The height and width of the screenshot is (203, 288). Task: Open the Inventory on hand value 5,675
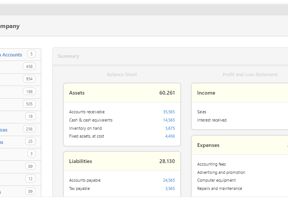coord(170,128)
